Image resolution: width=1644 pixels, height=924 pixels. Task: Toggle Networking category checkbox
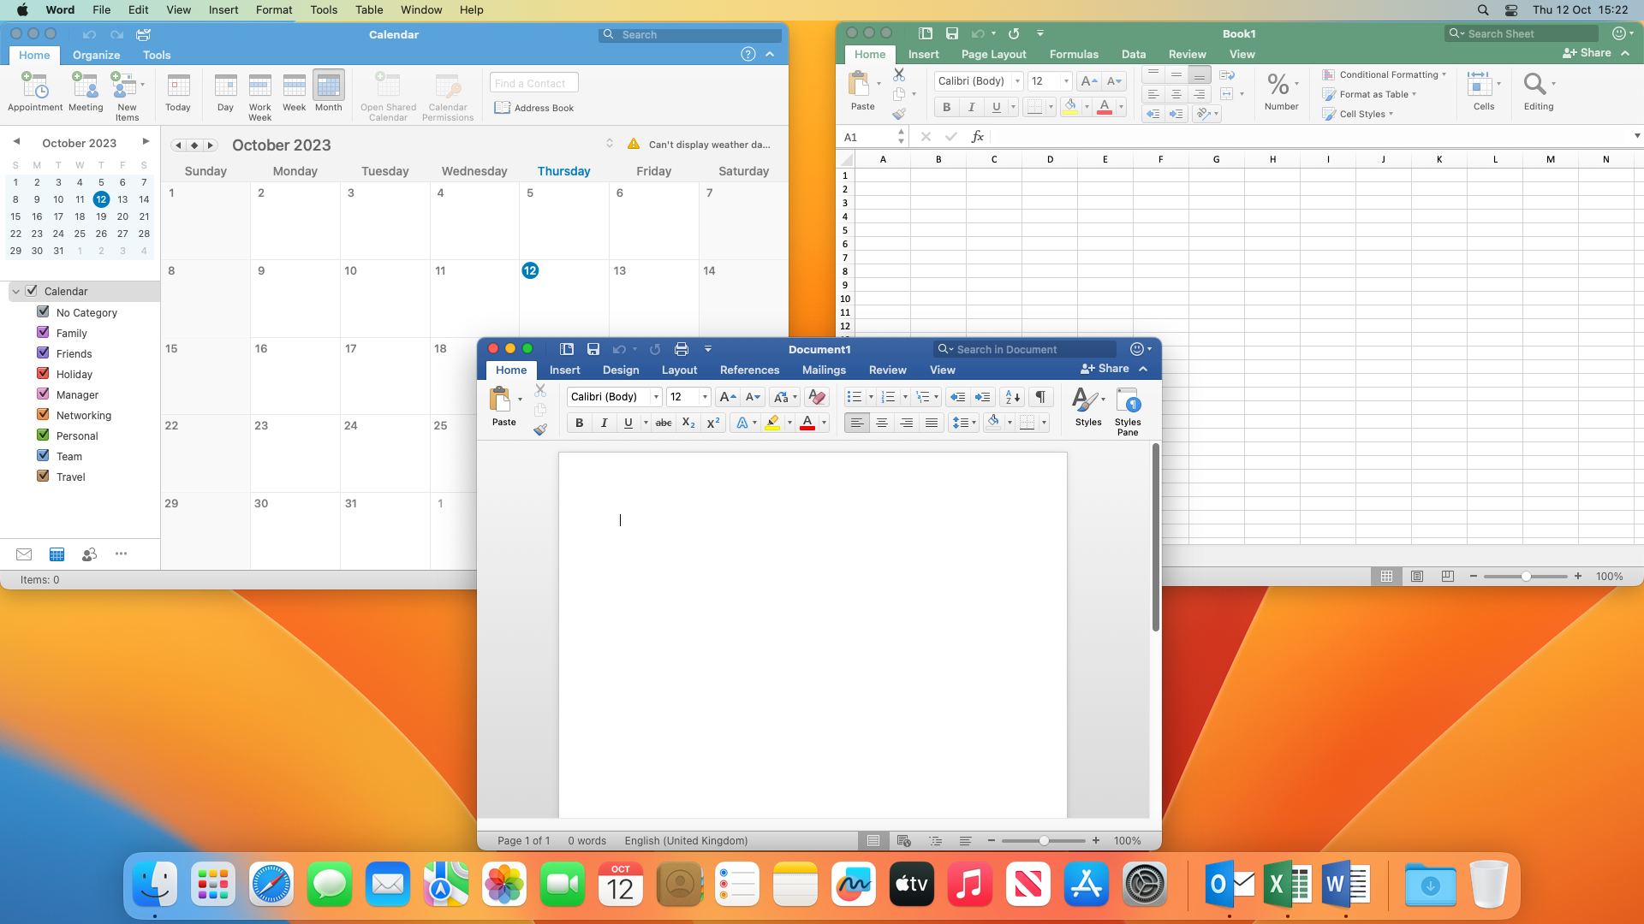[x=43, y=415]
